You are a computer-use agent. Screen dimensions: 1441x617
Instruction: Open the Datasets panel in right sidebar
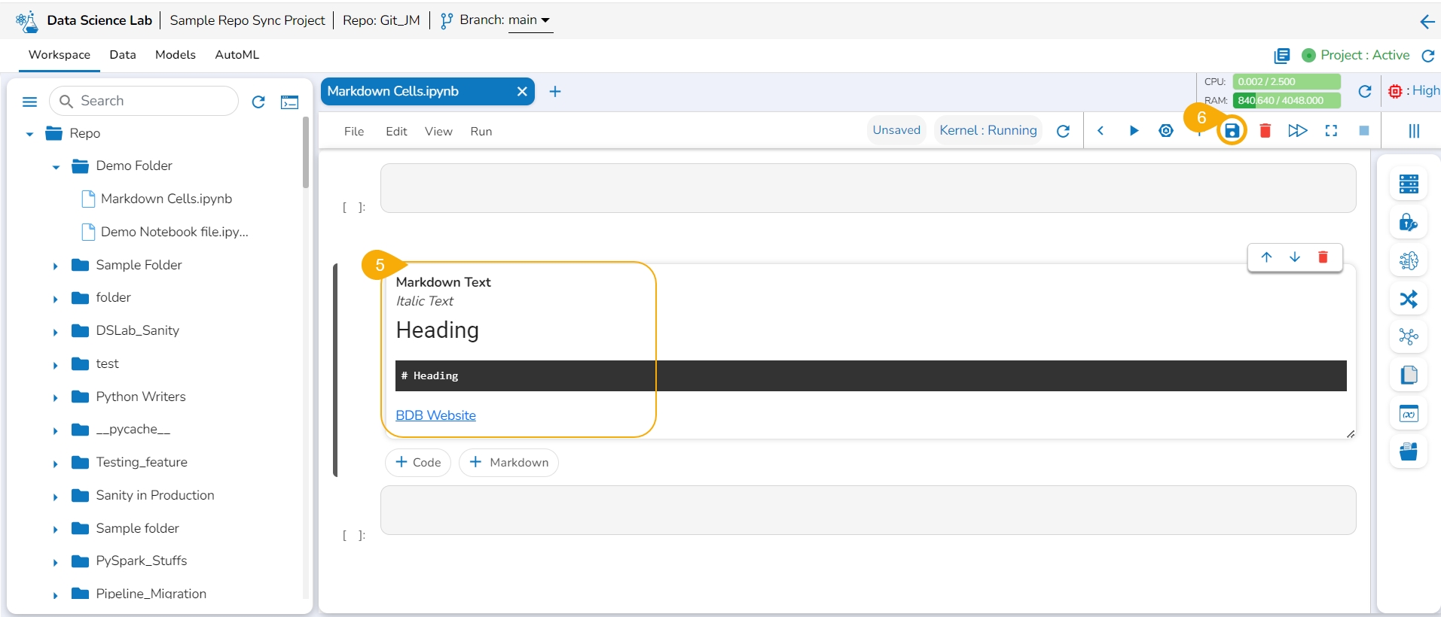[1409, 184]
